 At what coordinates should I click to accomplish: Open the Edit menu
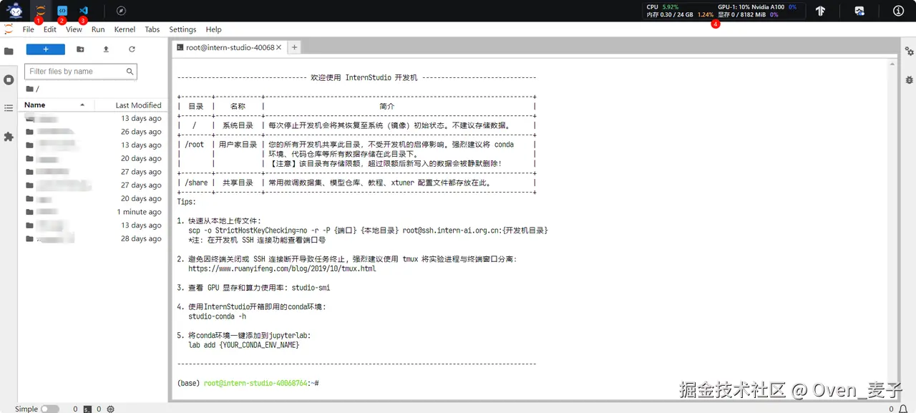tap(49, 29)
